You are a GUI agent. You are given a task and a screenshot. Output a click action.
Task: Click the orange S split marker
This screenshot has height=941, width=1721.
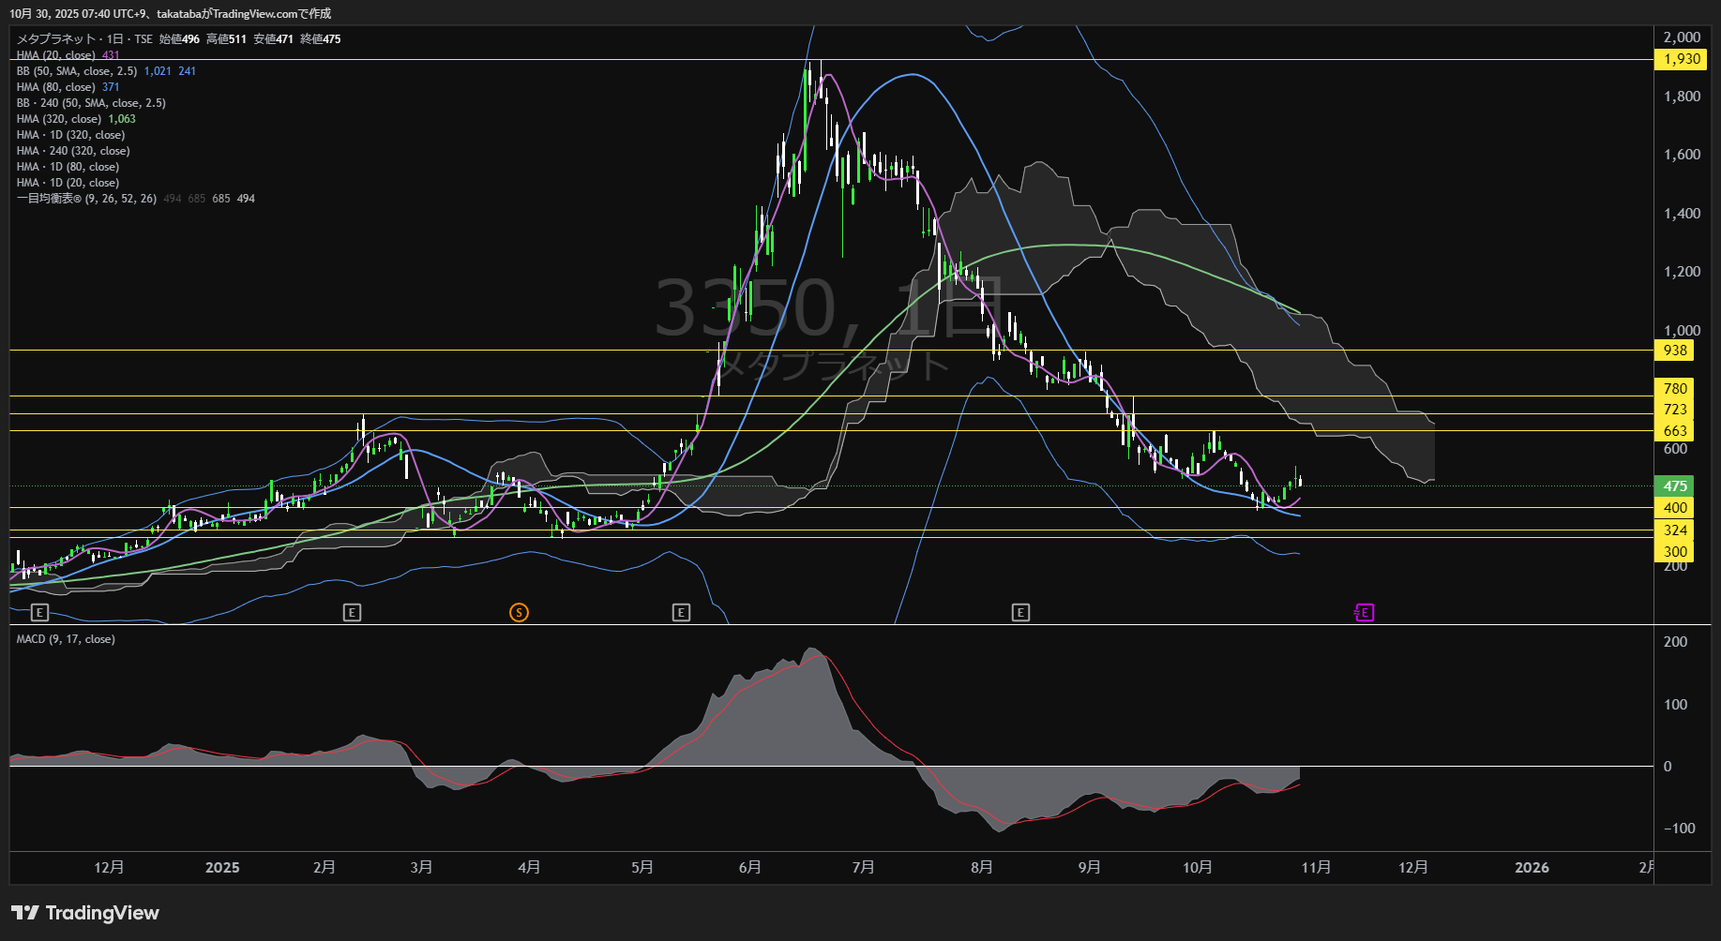519,612
